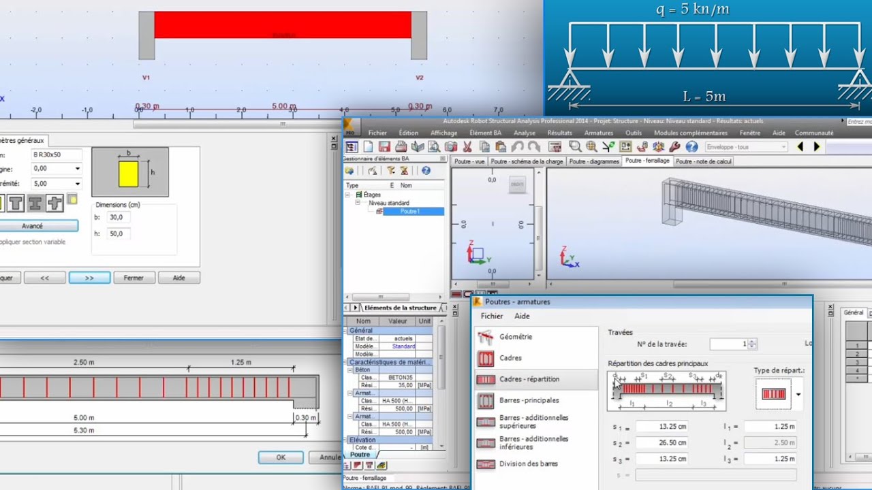
Task: Select Géométrie icon in Poutres - armatures
Action: [x=486, y=337]
